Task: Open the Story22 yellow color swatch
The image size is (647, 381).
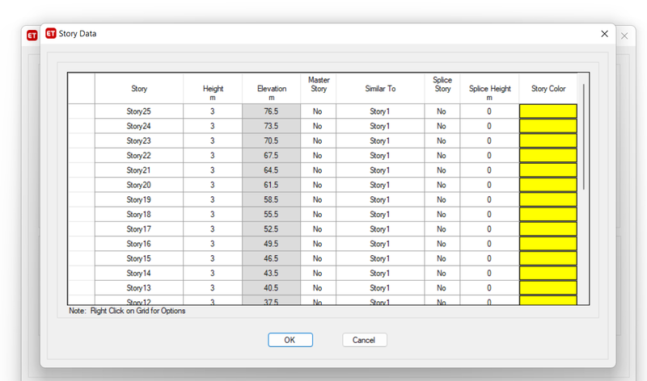Action: tap(548, 155)
